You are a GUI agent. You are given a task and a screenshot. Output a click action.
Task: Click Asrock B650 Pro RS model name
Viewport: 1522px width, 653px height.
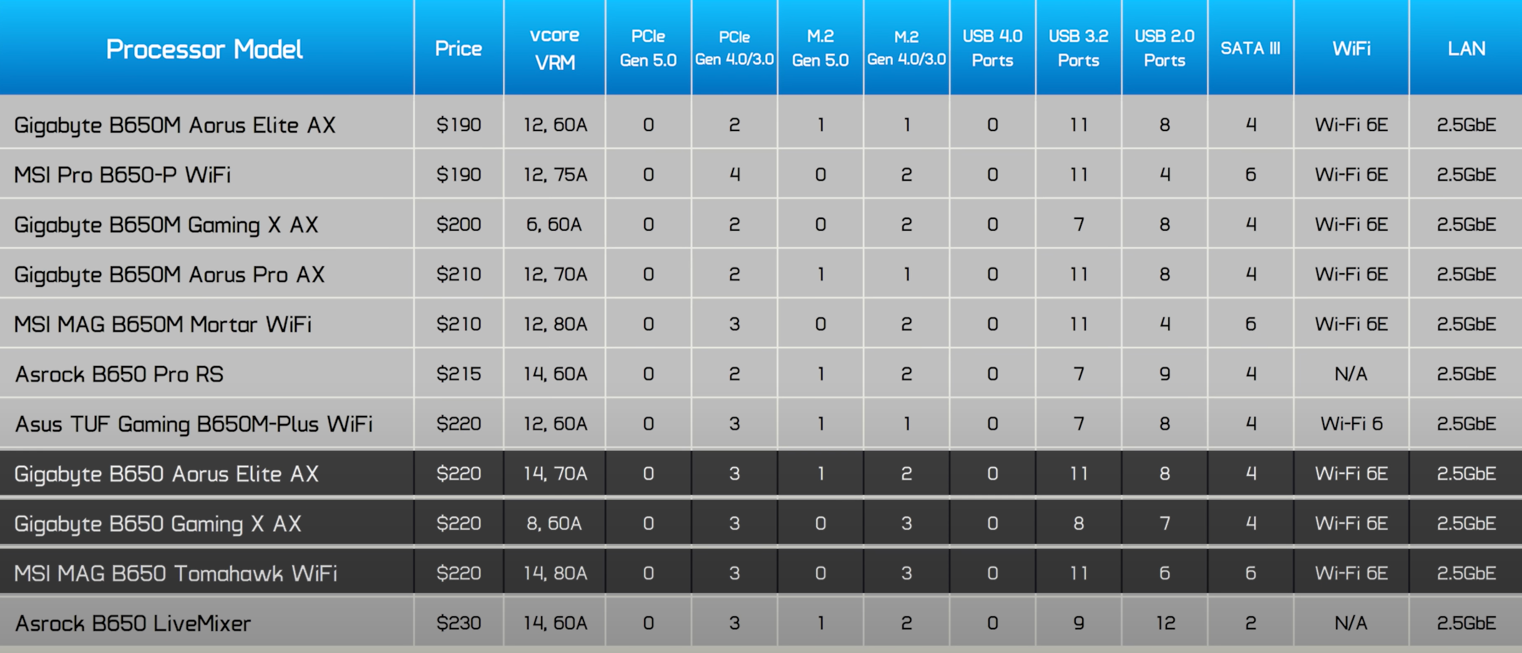coord(119,374)
